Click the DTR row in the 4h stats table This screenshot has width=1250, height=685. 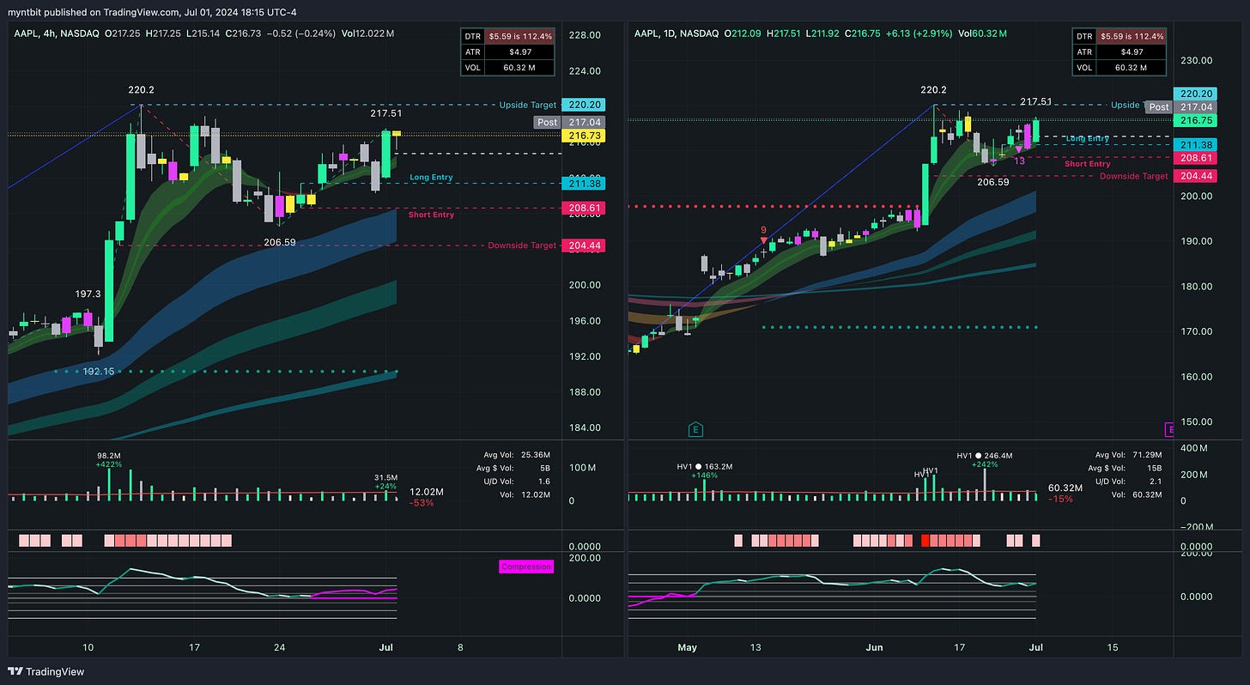[x=507, y=37]
